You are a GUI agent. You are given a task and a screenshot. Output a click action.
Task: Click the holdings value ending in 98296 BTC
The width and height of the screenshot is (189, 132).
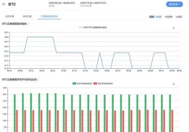click(x=62, y=3)
